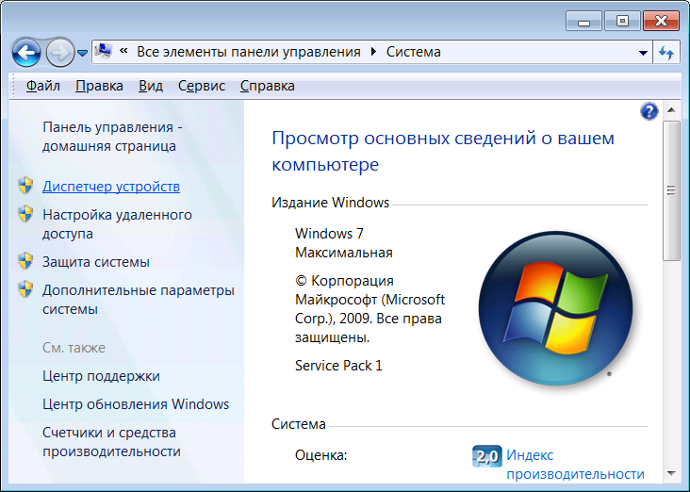Click the 'Windows 7 Максимальная' edition text
The width and height of the screenshot is (690, 492).
pos(344,243)
